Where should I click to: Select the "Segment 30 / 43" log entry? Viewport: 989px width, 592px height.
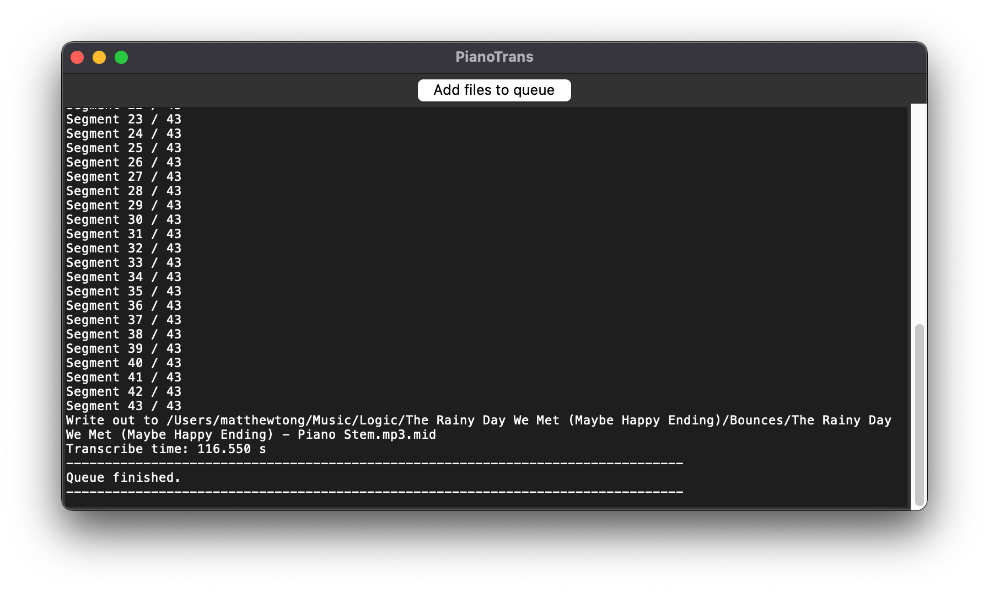click(x=123, y=220)
